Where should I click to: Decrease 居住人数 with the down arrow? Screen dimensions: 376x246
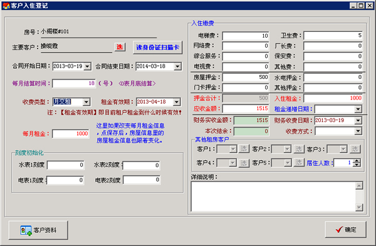[x=357, y=165]
